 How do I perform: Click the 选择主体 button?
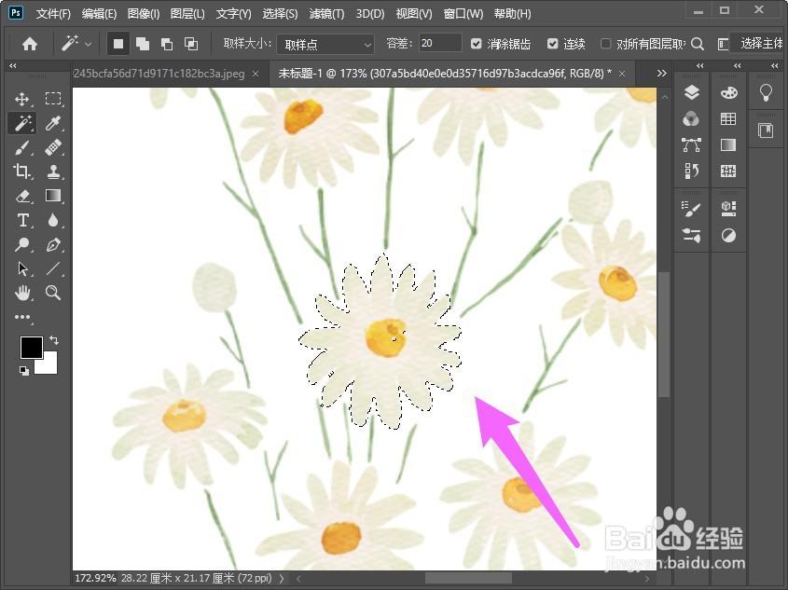761,44
